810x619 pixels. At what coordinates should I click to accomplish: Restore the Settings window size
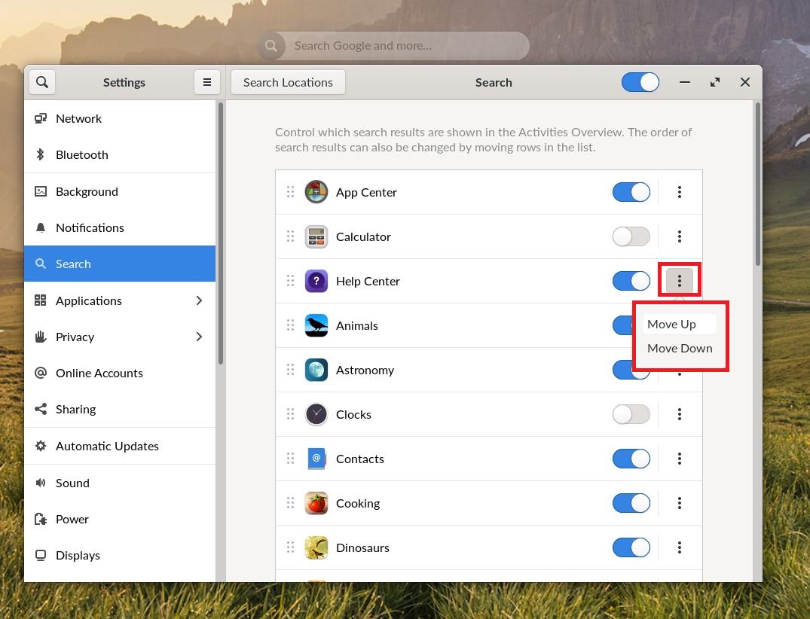coord(715,82)
